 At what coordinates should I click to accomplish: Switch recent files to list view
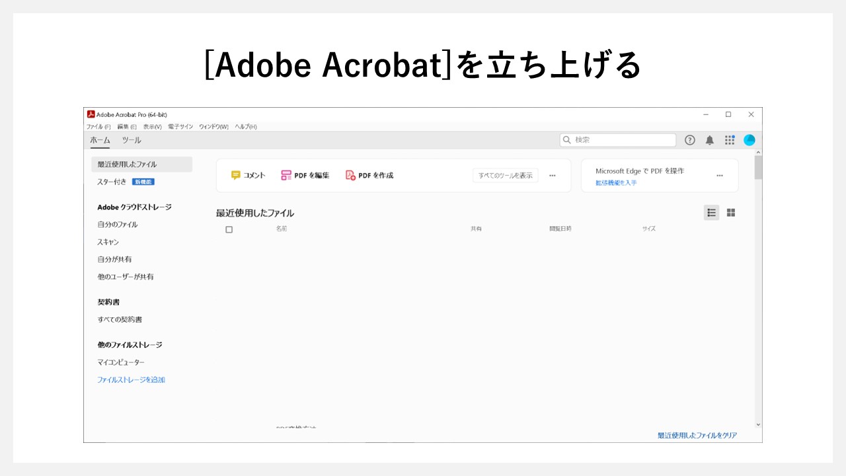[711, 212]
